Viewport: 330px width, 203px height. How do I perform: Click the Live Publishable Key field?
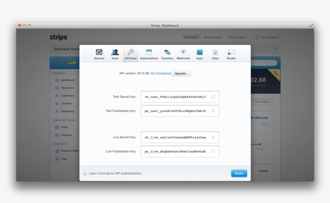pos(180,151)
